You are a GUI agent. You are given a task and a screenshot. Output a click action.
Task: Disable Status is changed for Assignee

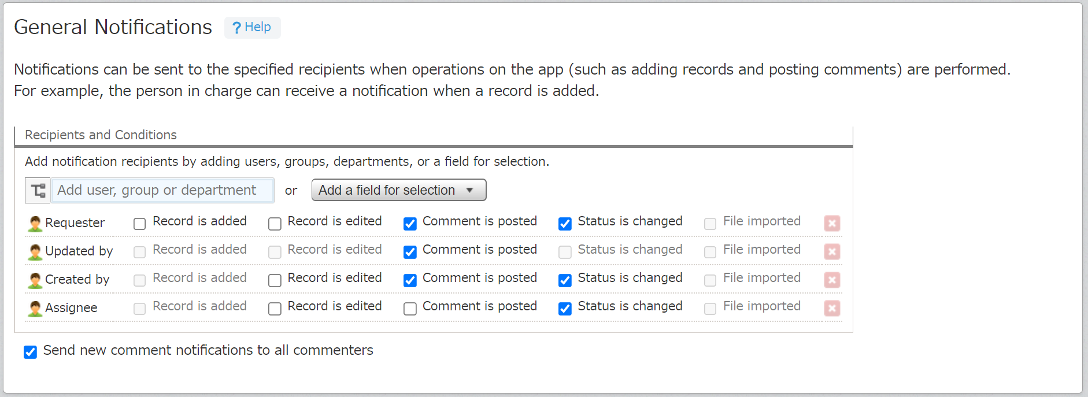[x=565, y=309]
